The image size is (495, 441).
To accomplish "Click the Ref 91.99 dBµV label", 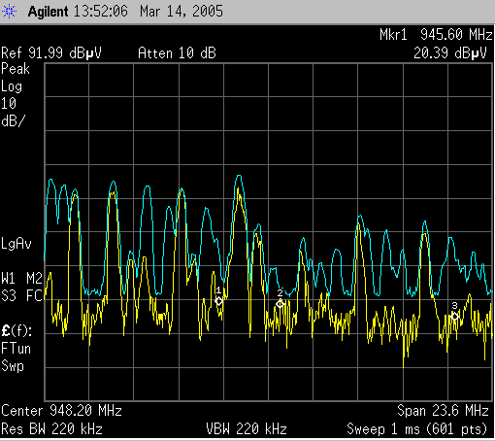I will [51, 52].
